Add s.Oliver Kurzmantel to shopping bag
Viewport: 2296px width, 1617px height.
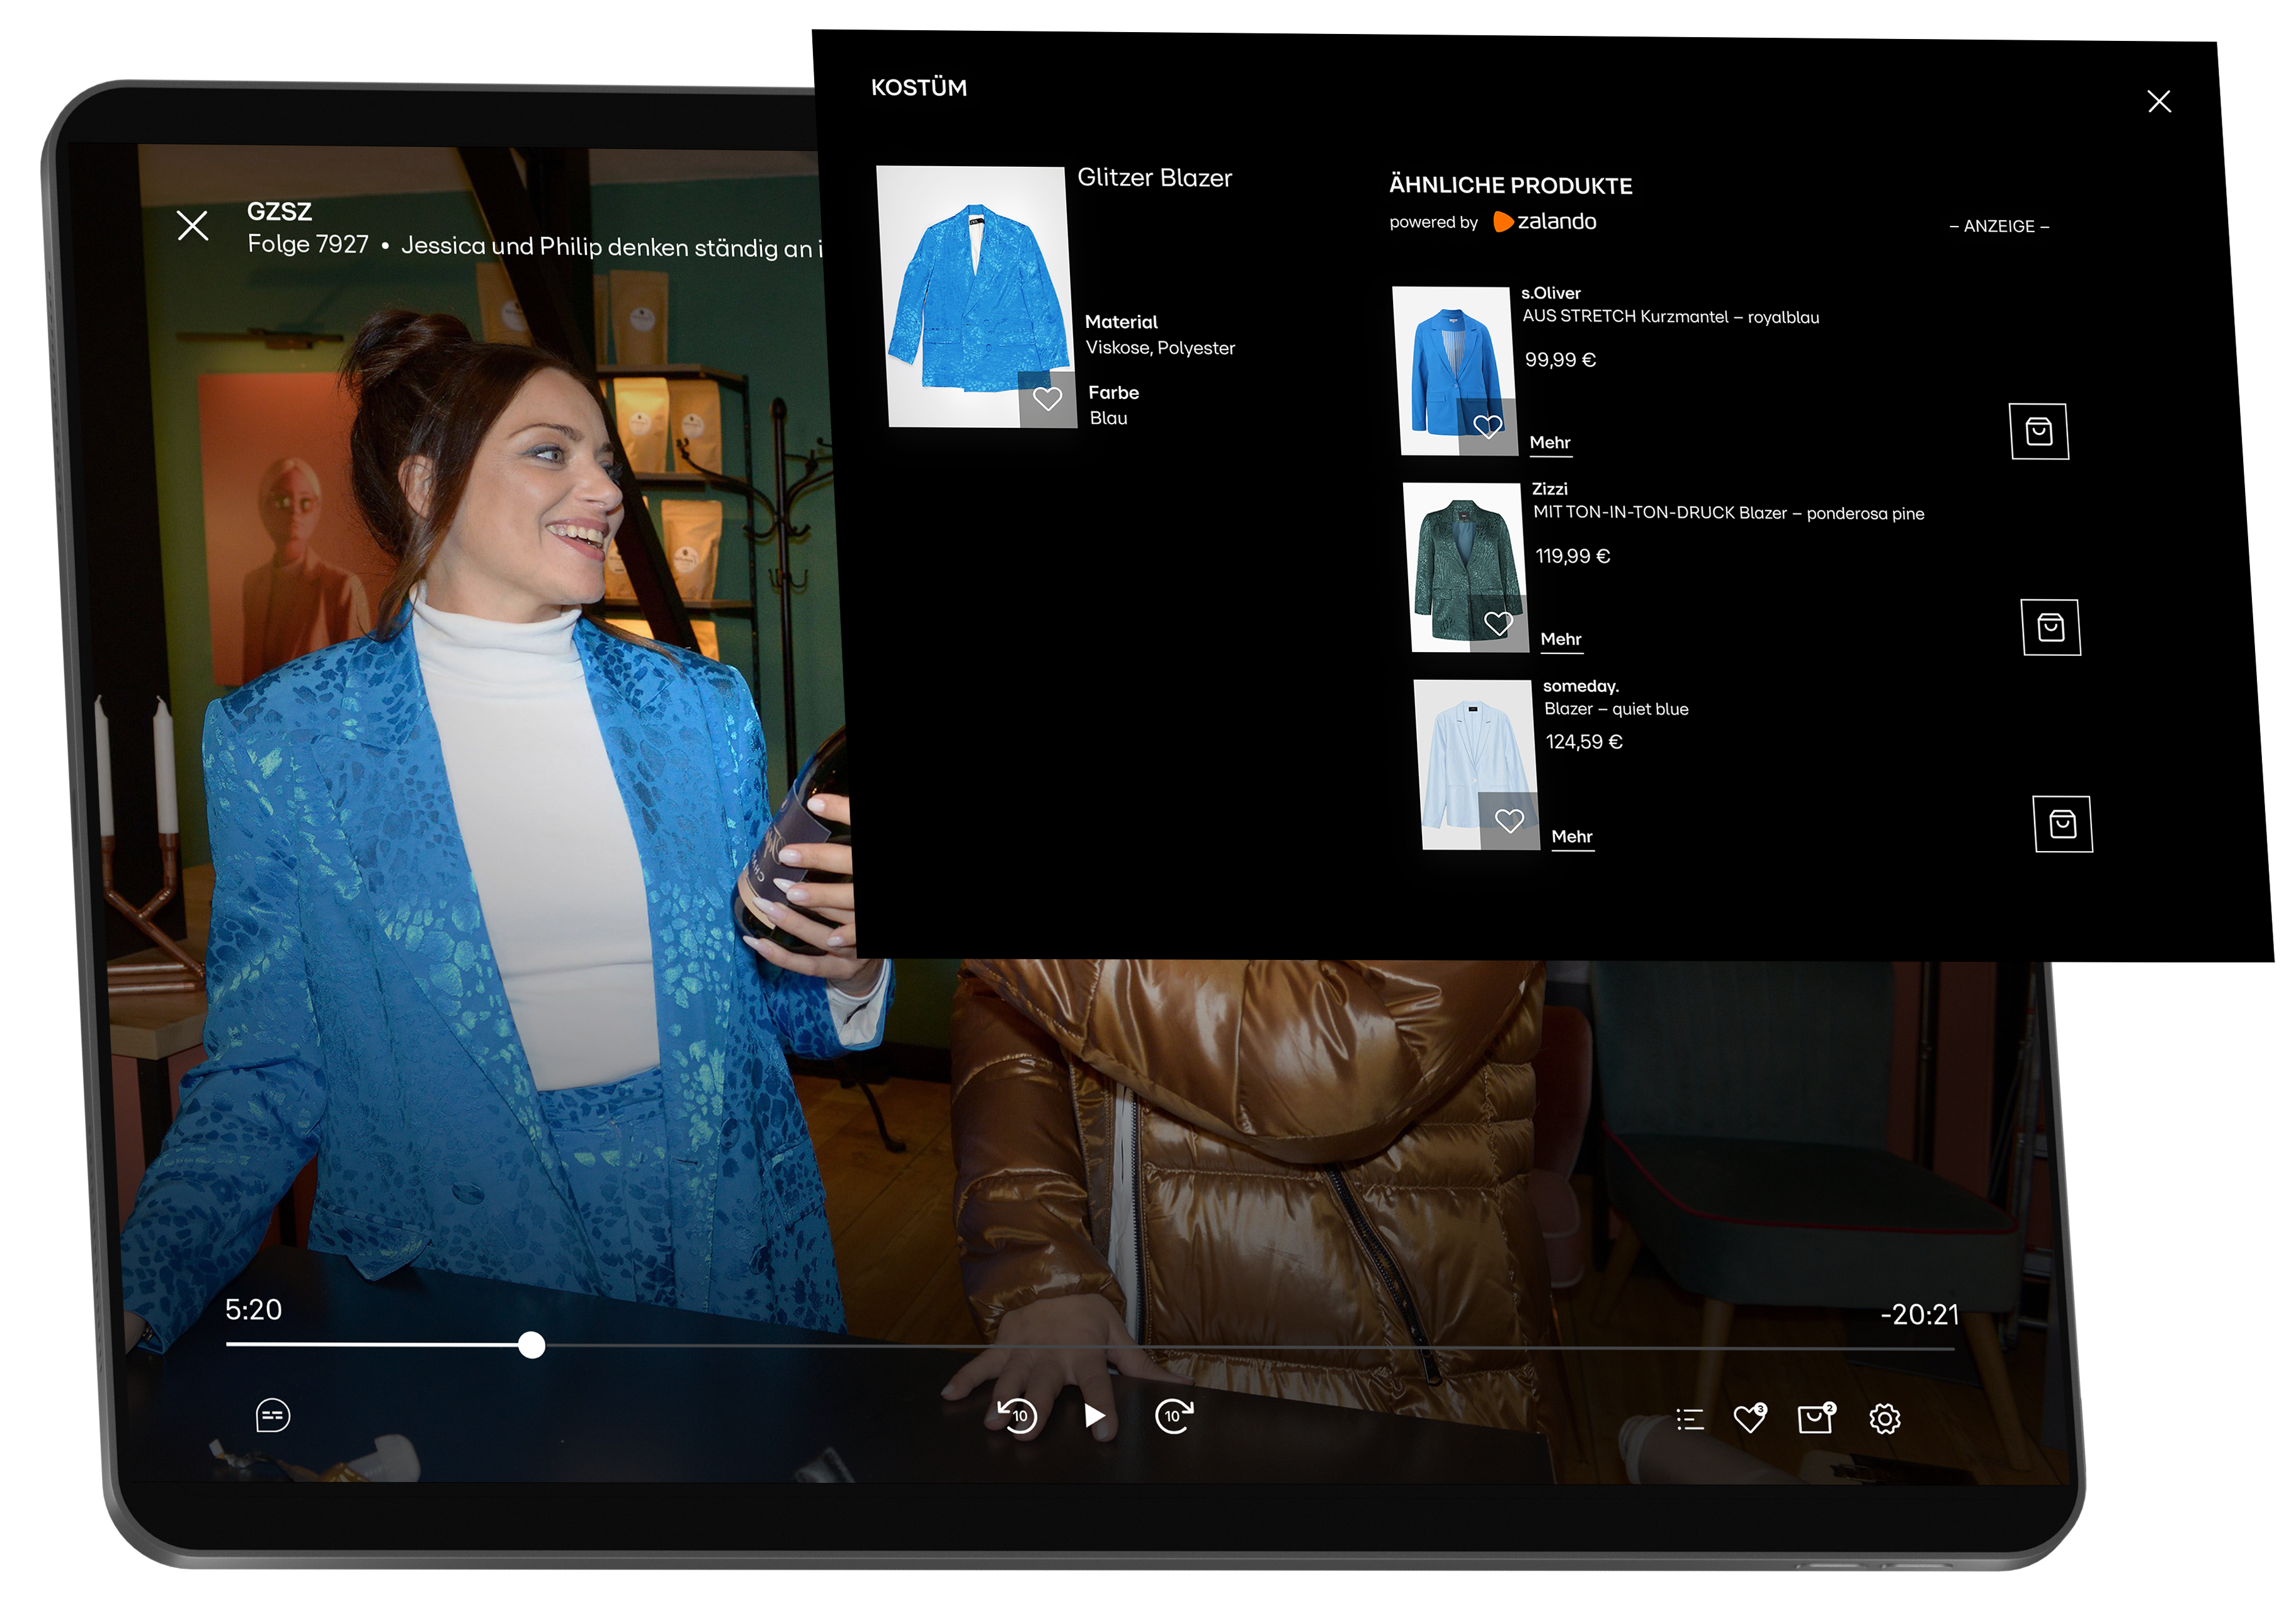[x=2038, y=432]
